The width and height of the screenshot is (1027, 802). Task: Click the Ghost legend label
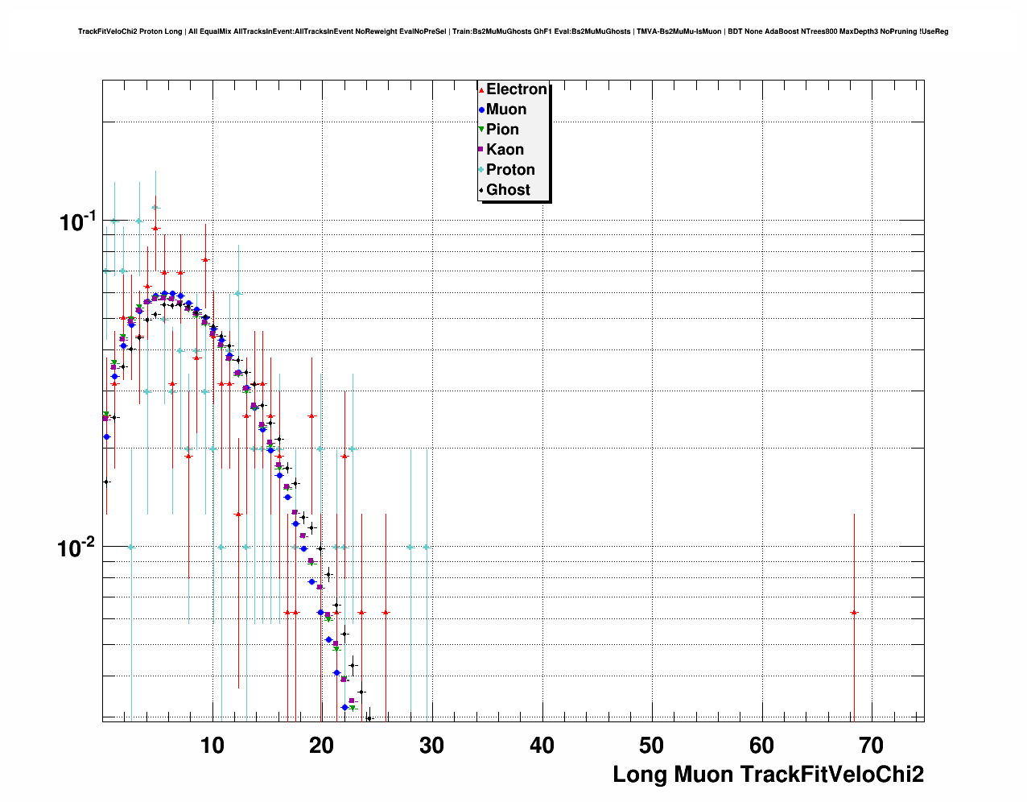(x=508, y=190)
